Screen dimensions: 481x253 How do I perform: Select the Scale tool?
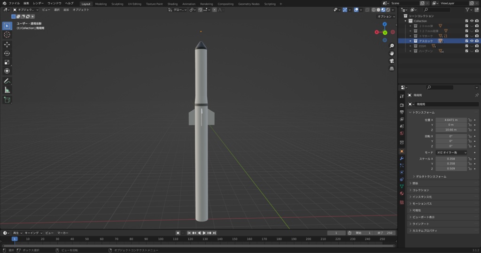click(7, 62)
